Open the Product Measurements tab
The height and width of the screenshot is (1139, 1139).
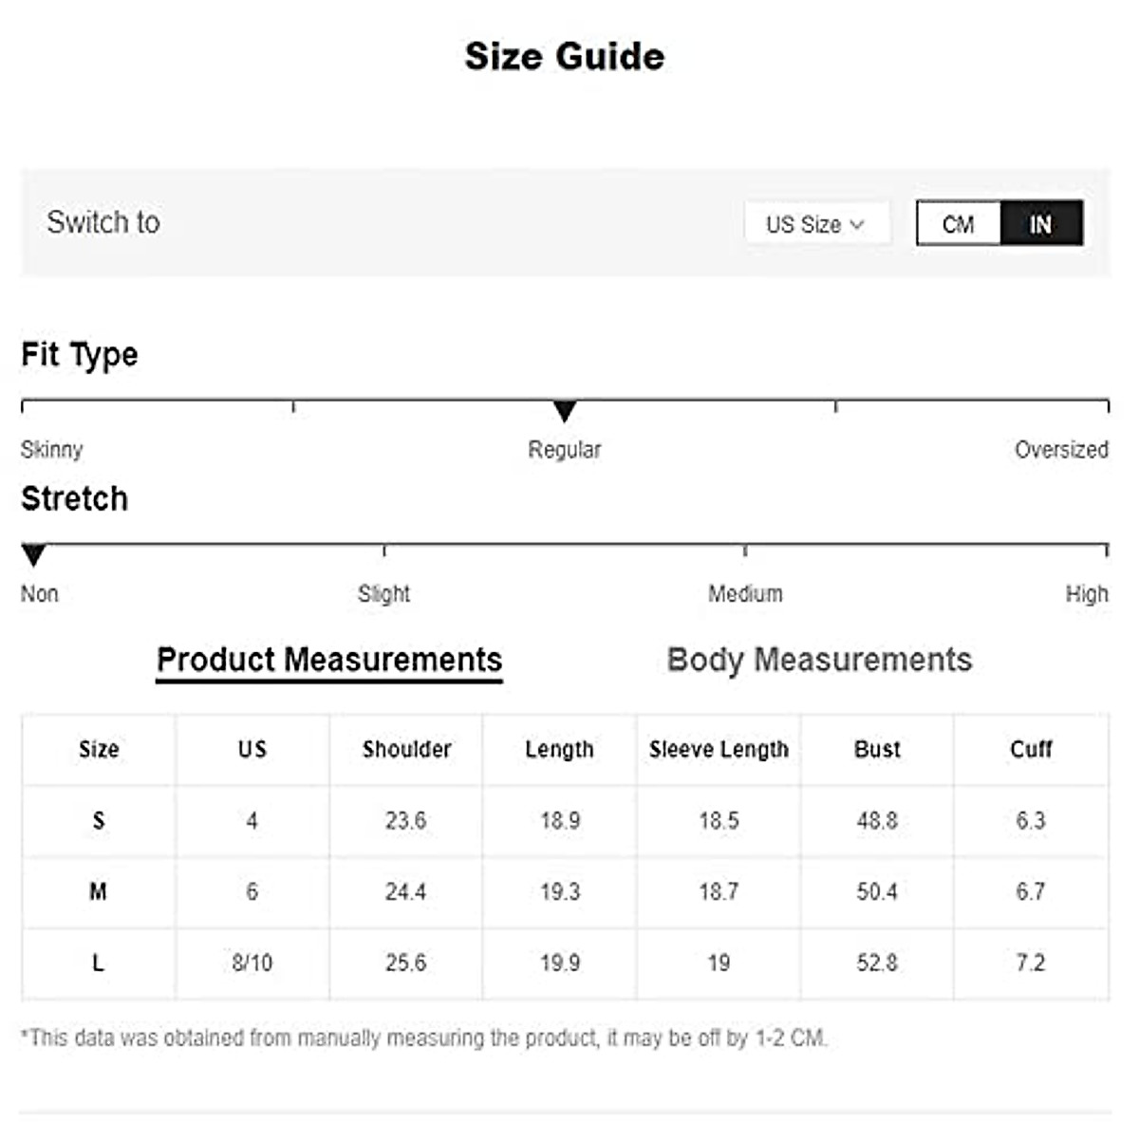point(329,660)
